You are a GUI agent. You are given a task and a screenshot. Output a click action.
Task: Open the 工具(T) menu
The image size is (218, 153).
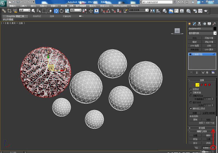tap(23, 6)
